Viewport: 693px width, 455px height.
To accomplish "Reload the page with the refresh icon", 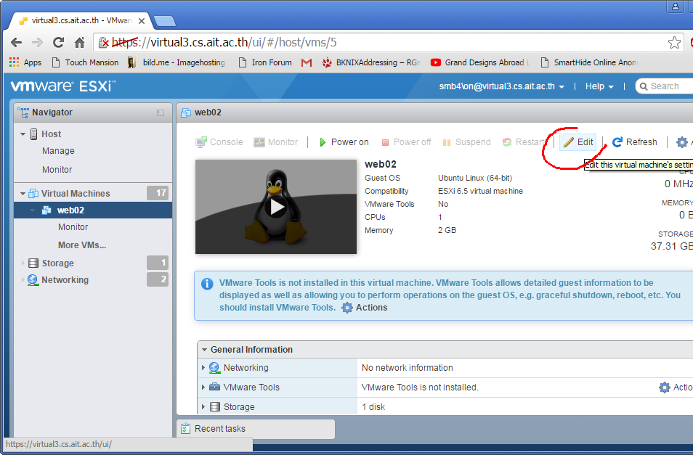I will (x=58, y=42).
